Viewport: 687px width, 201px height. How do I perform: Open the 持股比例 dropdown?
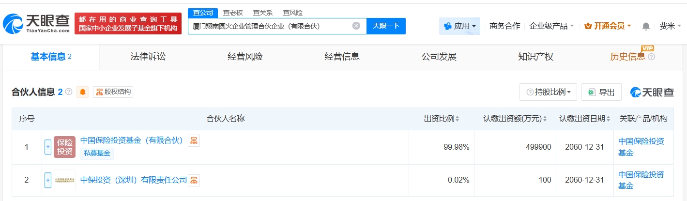click(548, 92)
